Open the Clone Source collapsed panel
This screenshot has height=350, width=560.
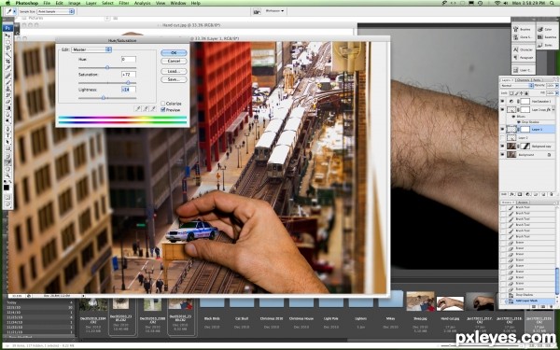(523, 37)
